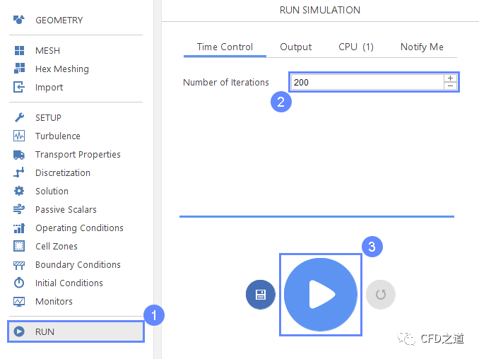Click the Run play icon in sidebar
The image size is (479, 359).
pyautogui.click(x=19, y=331)
